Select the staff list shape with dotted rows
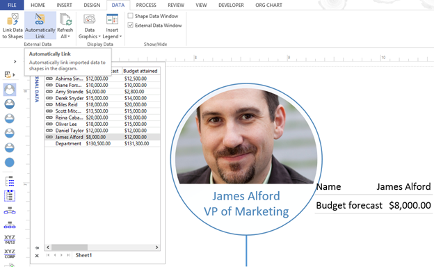 (10, 181)
